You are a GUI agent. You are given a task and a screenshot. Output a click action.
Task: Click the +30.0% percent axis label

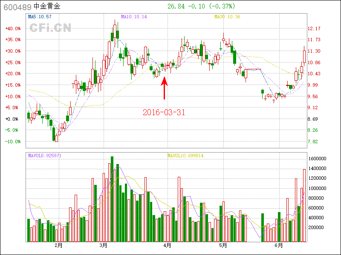13,51
